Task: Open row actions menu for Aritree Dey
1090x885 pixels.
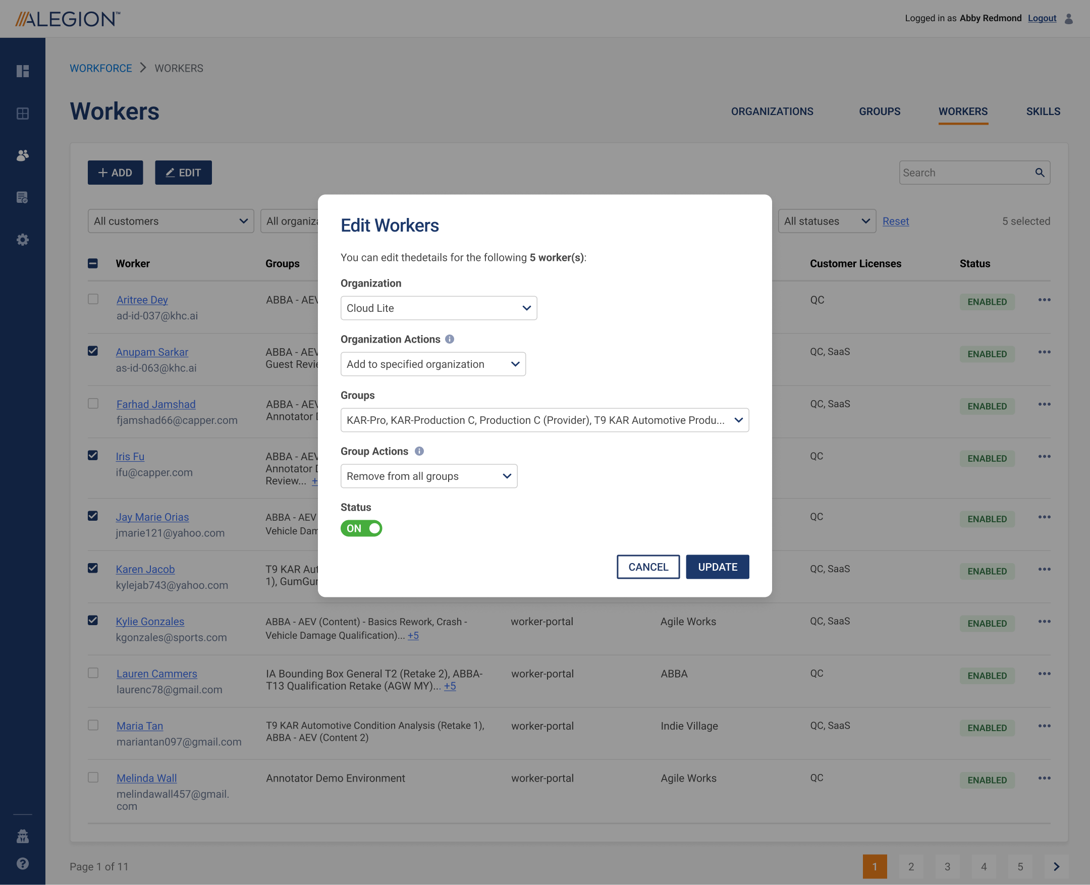Action: pos(1044,300)
